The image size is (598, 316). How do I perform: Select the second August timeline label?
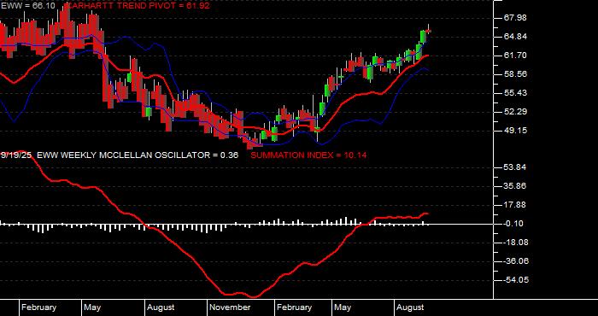[x=410, y=307]
